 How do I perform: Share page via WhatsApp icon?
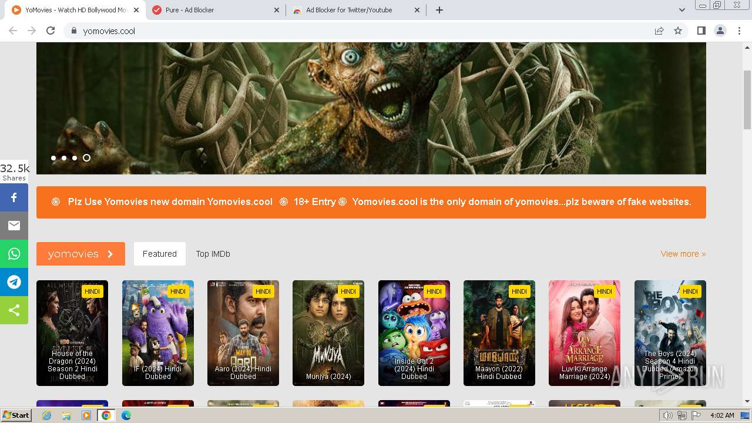tap(14, 254)
